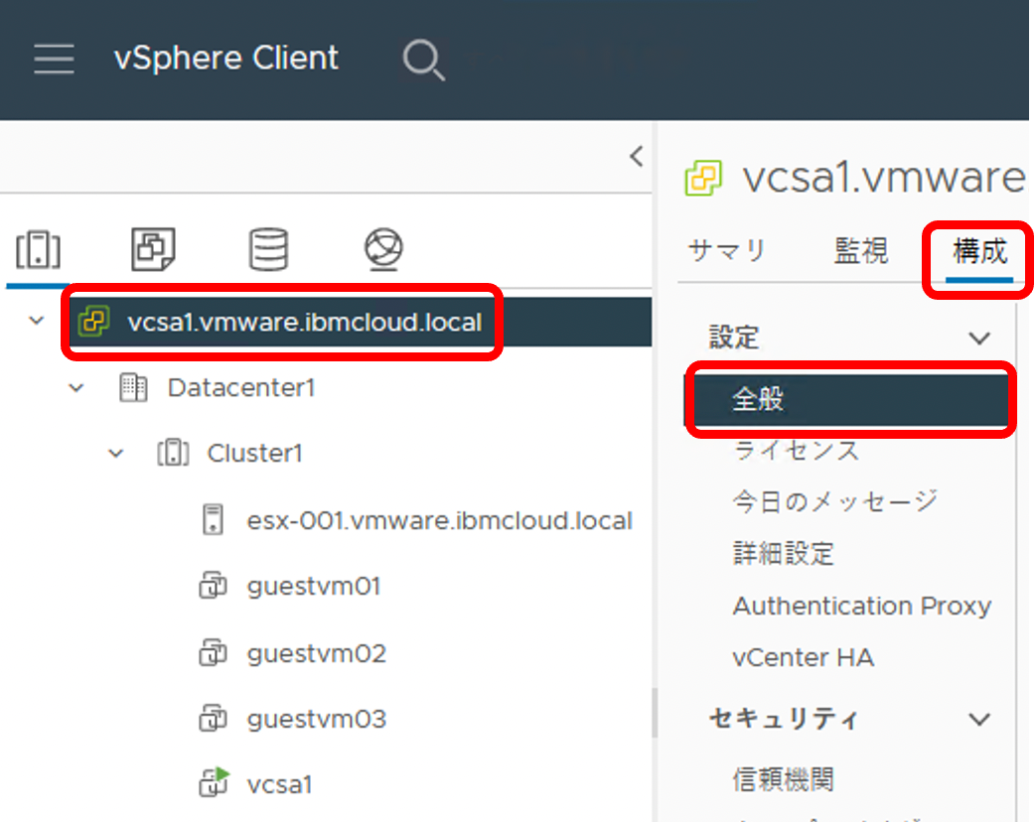This screenshot has width=1035, height=822.
Task: Open the 監視 tab
Action: pyautogui.click(x=861, y=251)
